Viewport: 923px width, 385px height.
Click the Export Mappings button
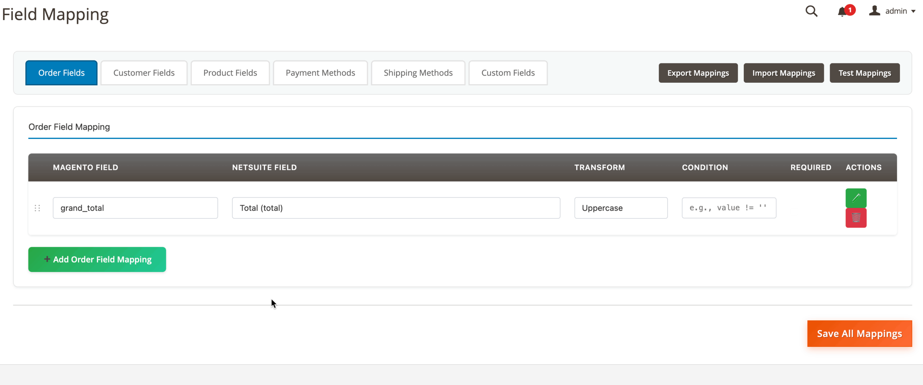click(698, 73)
